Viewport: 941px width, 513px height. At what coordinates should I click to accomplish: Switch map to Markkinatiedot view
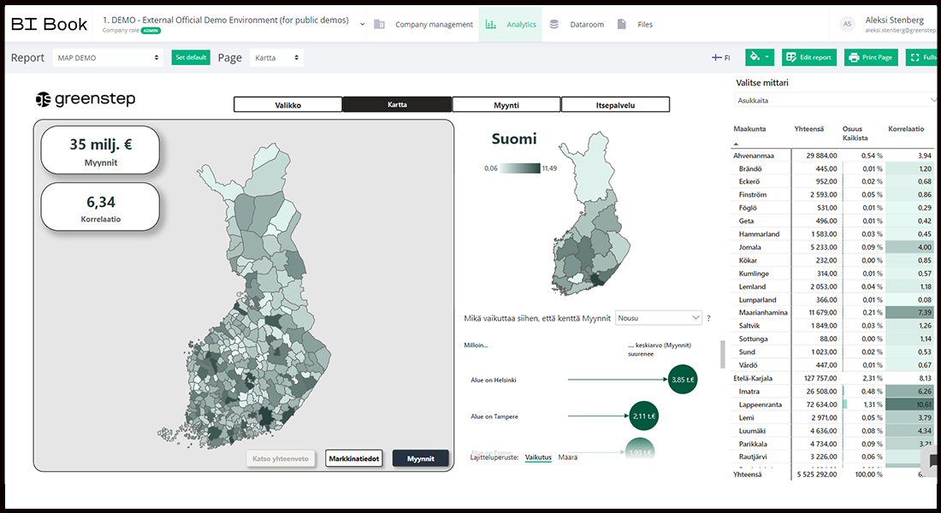point(353,458)
